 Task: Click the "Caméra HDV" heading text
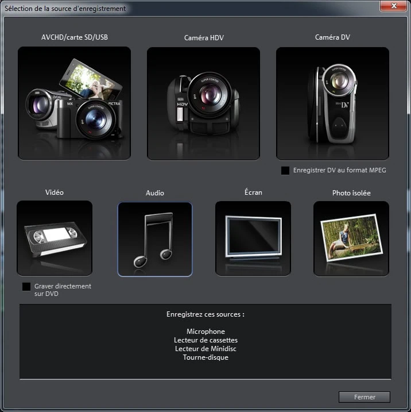pos(203,38)
